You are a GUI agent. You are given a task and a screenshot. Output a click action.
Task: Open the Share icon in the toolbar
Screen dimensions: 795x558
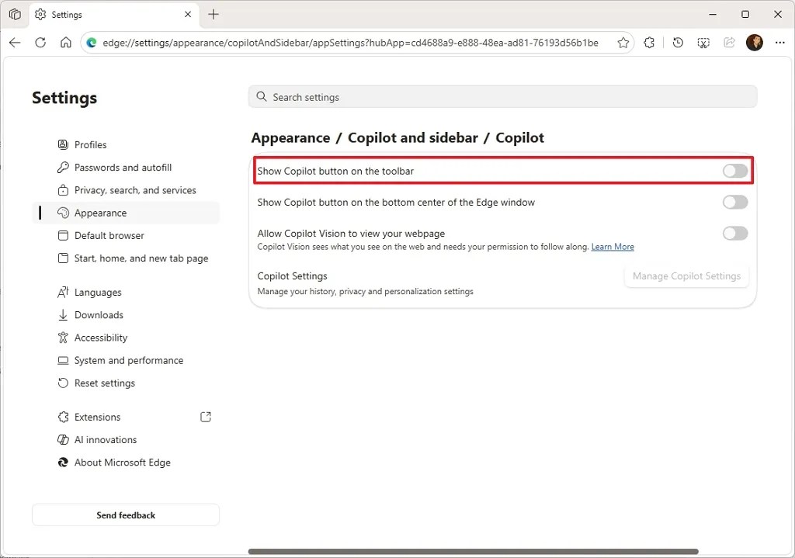tap(729, 43)
